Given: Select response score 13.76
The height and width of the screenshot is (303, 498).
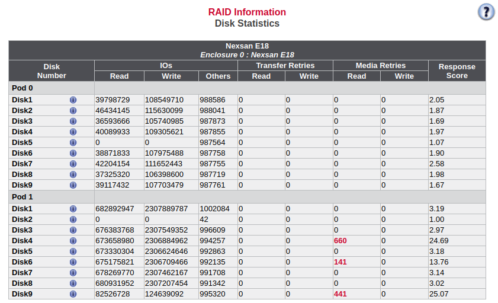Looking at the screenshot, I should 439,262.
